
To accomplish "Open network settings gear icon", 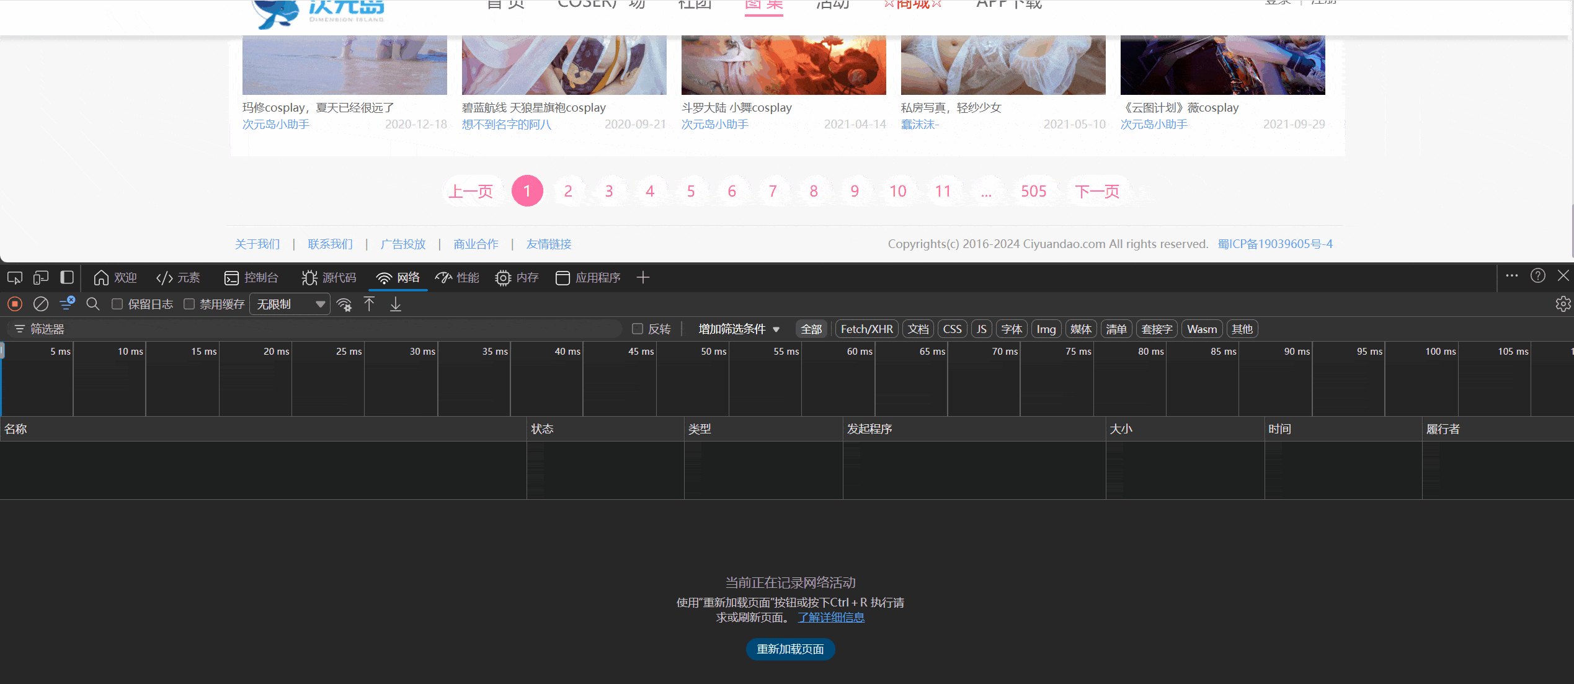I will tap(1563, 304).
